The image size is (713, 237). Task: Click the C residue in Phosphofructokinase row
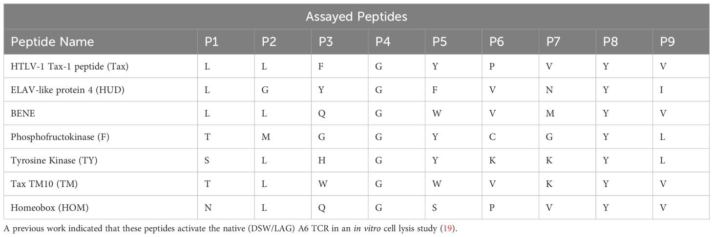(x=492, y=137)
